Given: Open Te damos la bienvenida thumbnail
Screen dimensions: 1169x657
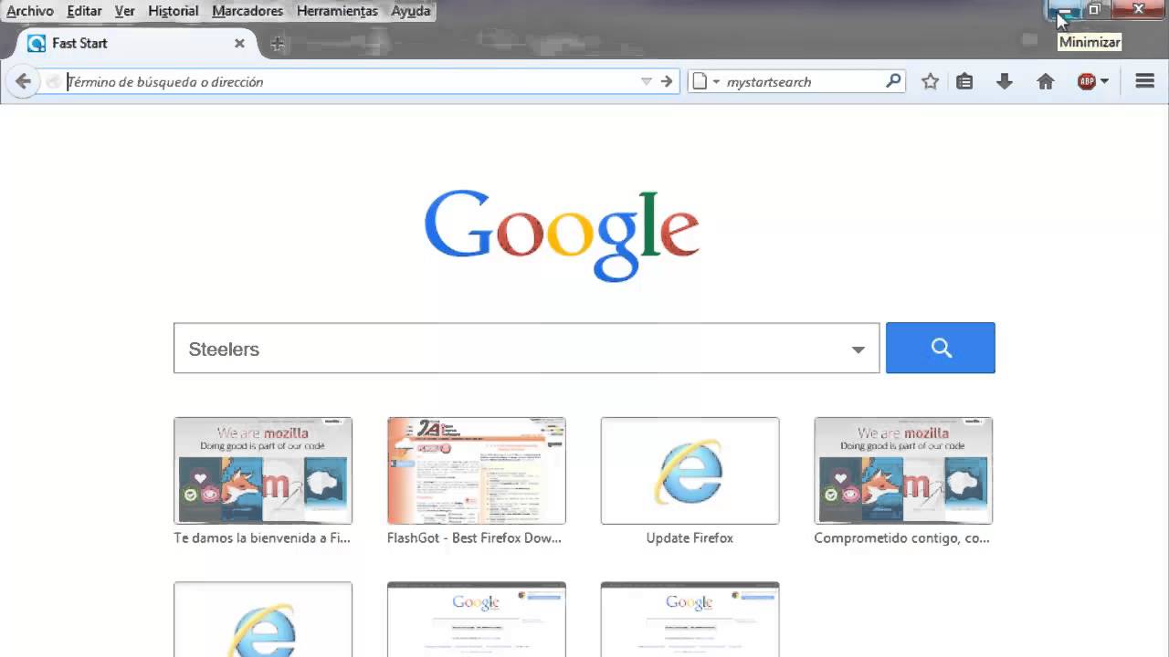Looking at the screenshot, I should [263, 471].
